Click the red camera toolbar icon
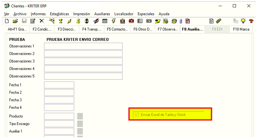Image resolution: width=257 pixels, height=138 pixels. (131, 21)
